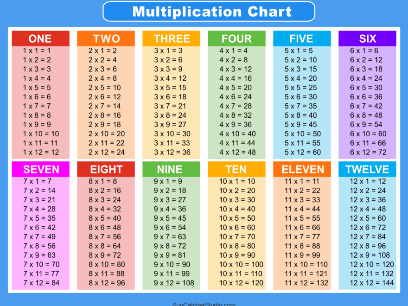Screen dimensions: 408x306
Task: Click the row '4 x 4 = 16'
Action: 235,78
